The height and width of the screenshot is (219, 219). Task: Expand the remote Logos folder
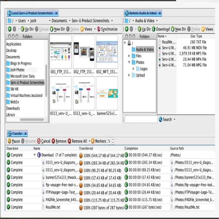click(133, 69)
